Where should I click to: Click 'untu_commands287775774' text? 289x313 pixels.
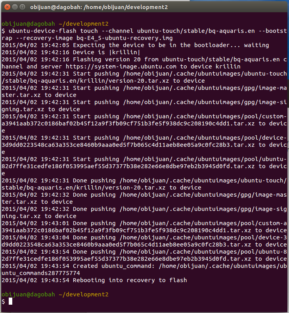(41, 273)
